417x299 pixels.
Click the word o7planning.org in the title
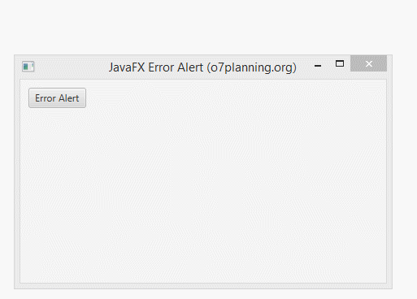(251, 67)
